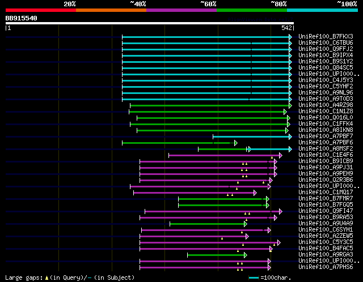Viewport: 363px width, 282px height.
Task: Click the orange ~40% legend segment
Action: point(111,10)
